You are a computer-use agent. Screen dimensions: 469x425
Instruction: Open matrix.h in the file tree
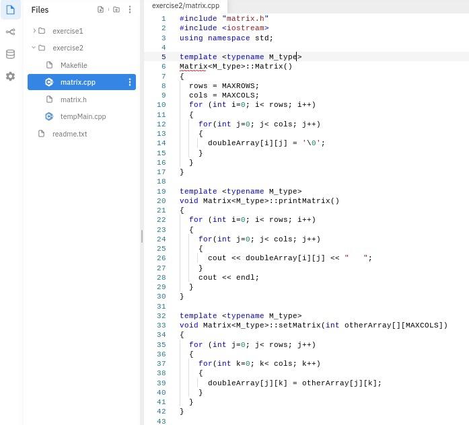pos(73,100)
